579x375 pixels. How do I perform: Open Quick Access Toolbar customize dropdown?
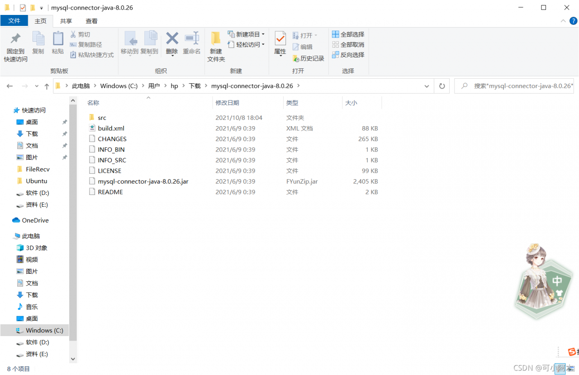(42, 8)
